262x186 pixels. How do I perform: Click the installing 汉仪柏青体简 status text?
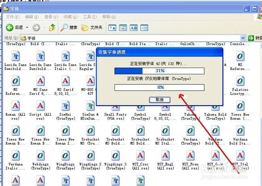(x=159, y=79)
